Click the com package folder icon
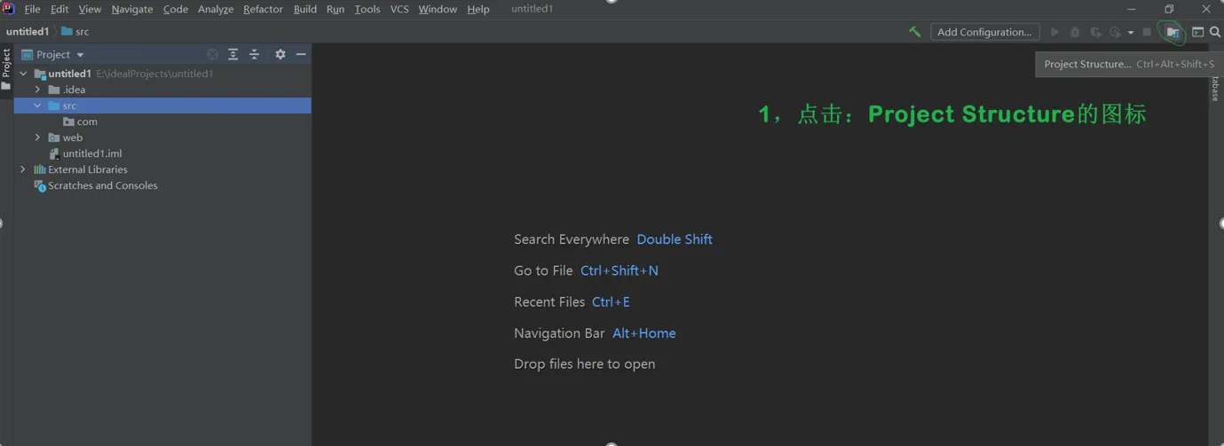Viewport: 1224px width, 446px height. (68, 121)
